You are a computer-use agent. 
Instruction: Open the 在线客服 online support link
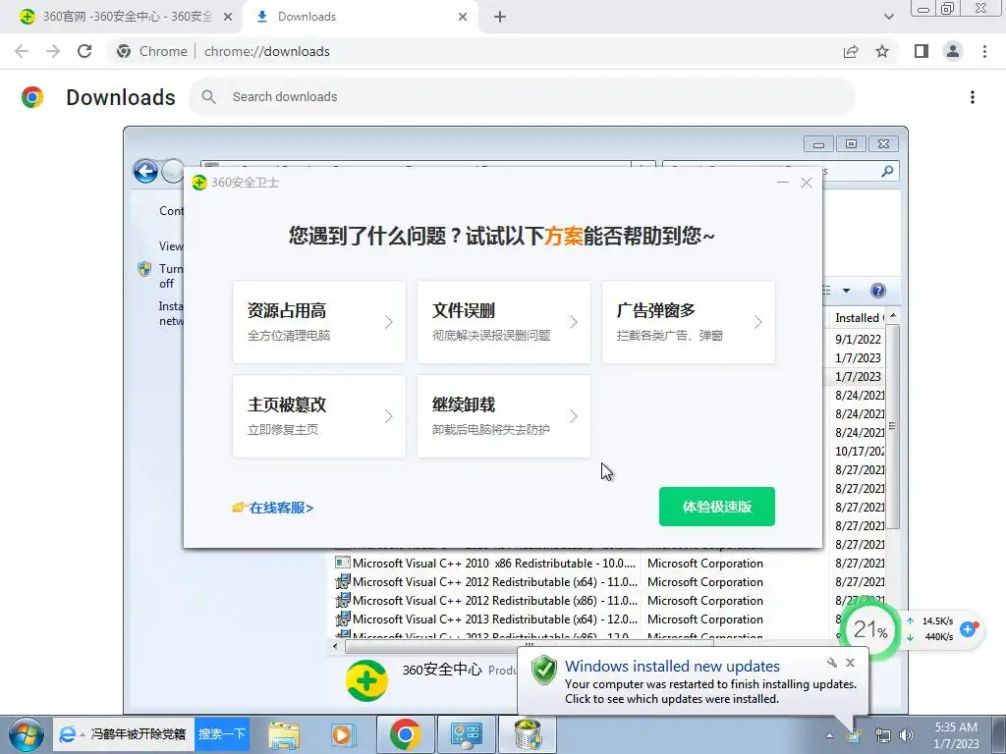[273, 508]
